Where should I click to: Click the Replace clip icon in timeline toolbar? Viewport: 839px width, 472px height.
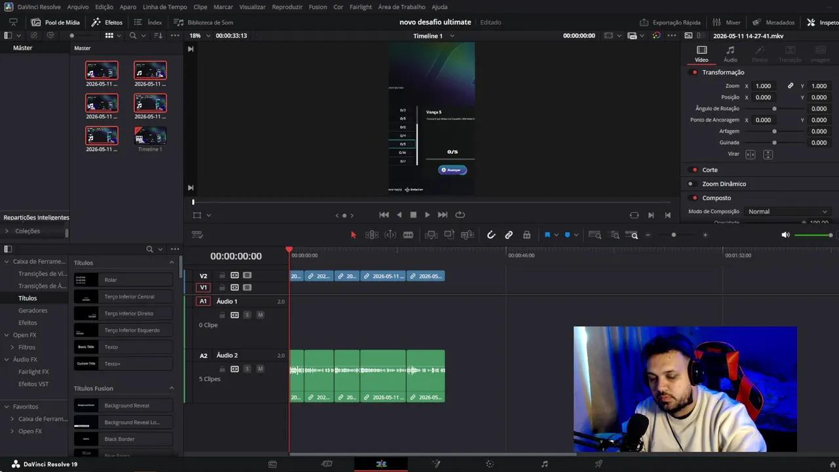[467, 235]
